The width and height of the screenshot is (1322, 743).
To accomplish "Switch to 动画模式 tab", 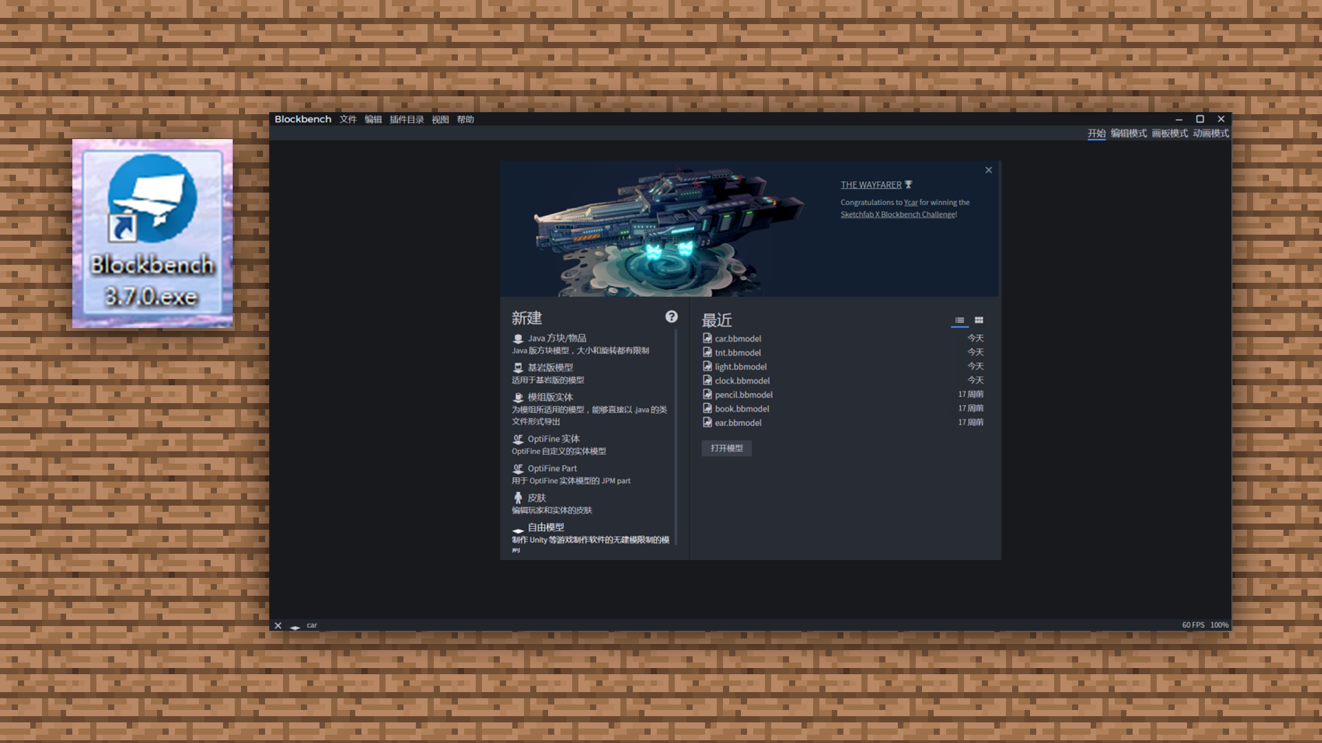I will tap(1211, 133).
